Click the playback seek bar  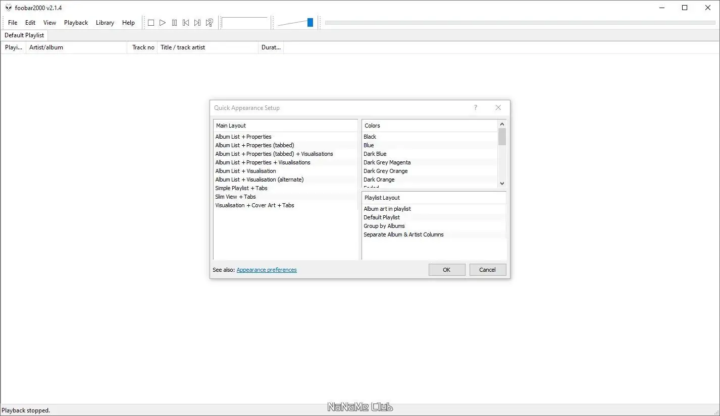point(520,22)
